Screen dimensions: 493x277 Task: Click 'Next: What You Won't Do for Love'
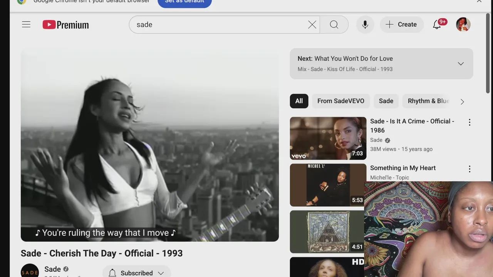(x=345, y=58)
